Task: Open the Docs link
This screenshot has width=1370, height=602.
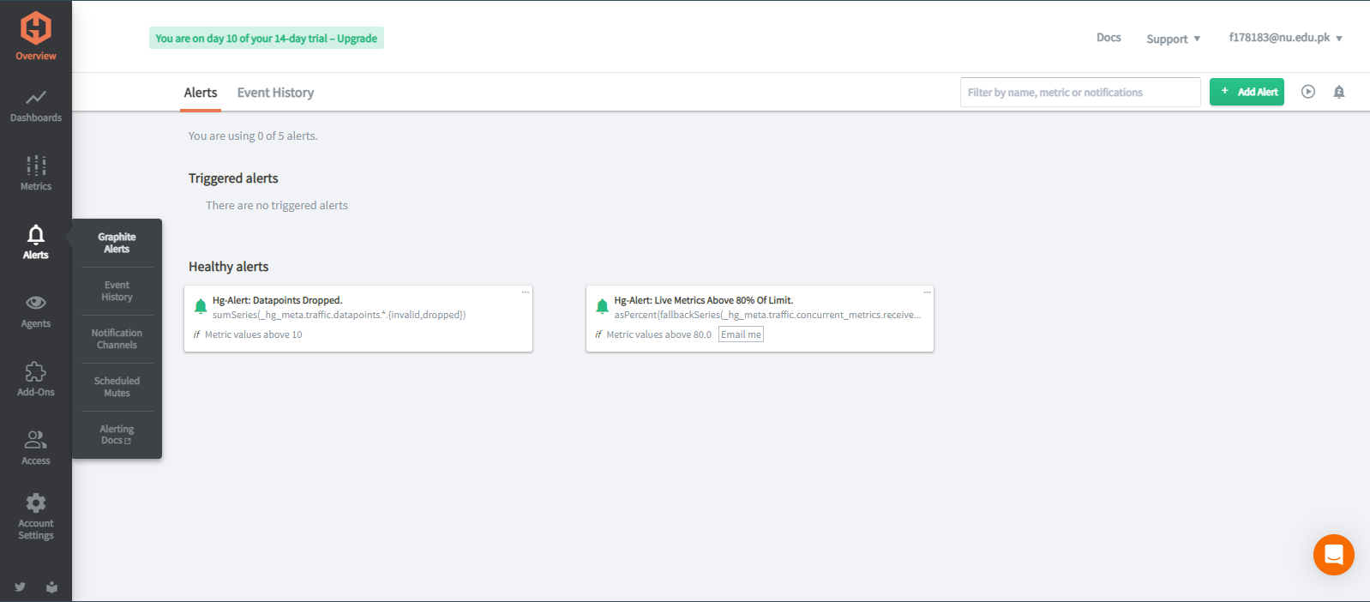Action: (x=1109, y=38)
